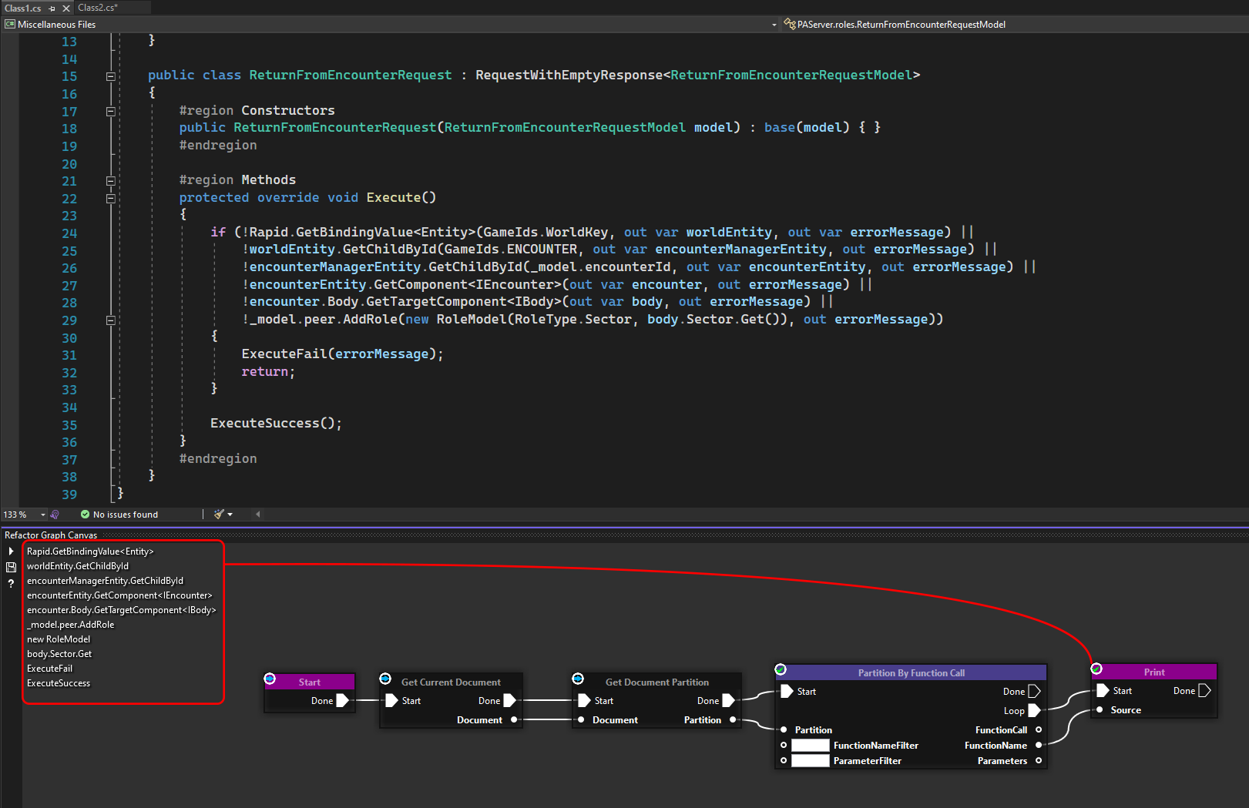Select encounterManagerEntity.GetChildById in the list

(x=105, y=581)
